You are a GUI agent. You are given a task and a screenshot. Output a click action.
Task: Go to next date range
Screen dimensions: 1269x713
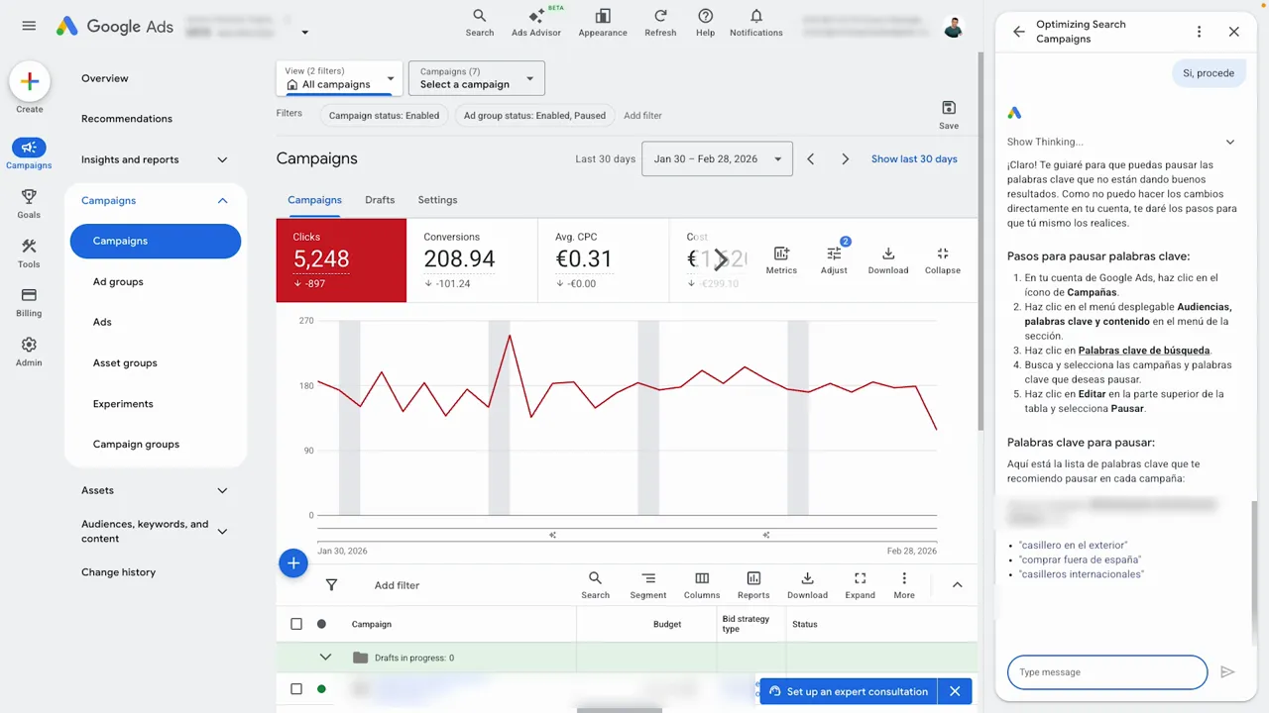point(845,158)
